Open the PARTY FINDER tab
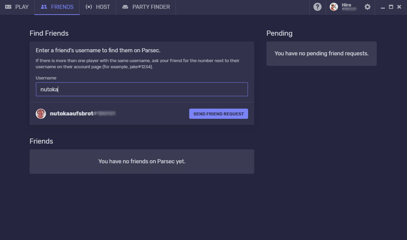Screen dimensions: 407x240 [151, 7]
